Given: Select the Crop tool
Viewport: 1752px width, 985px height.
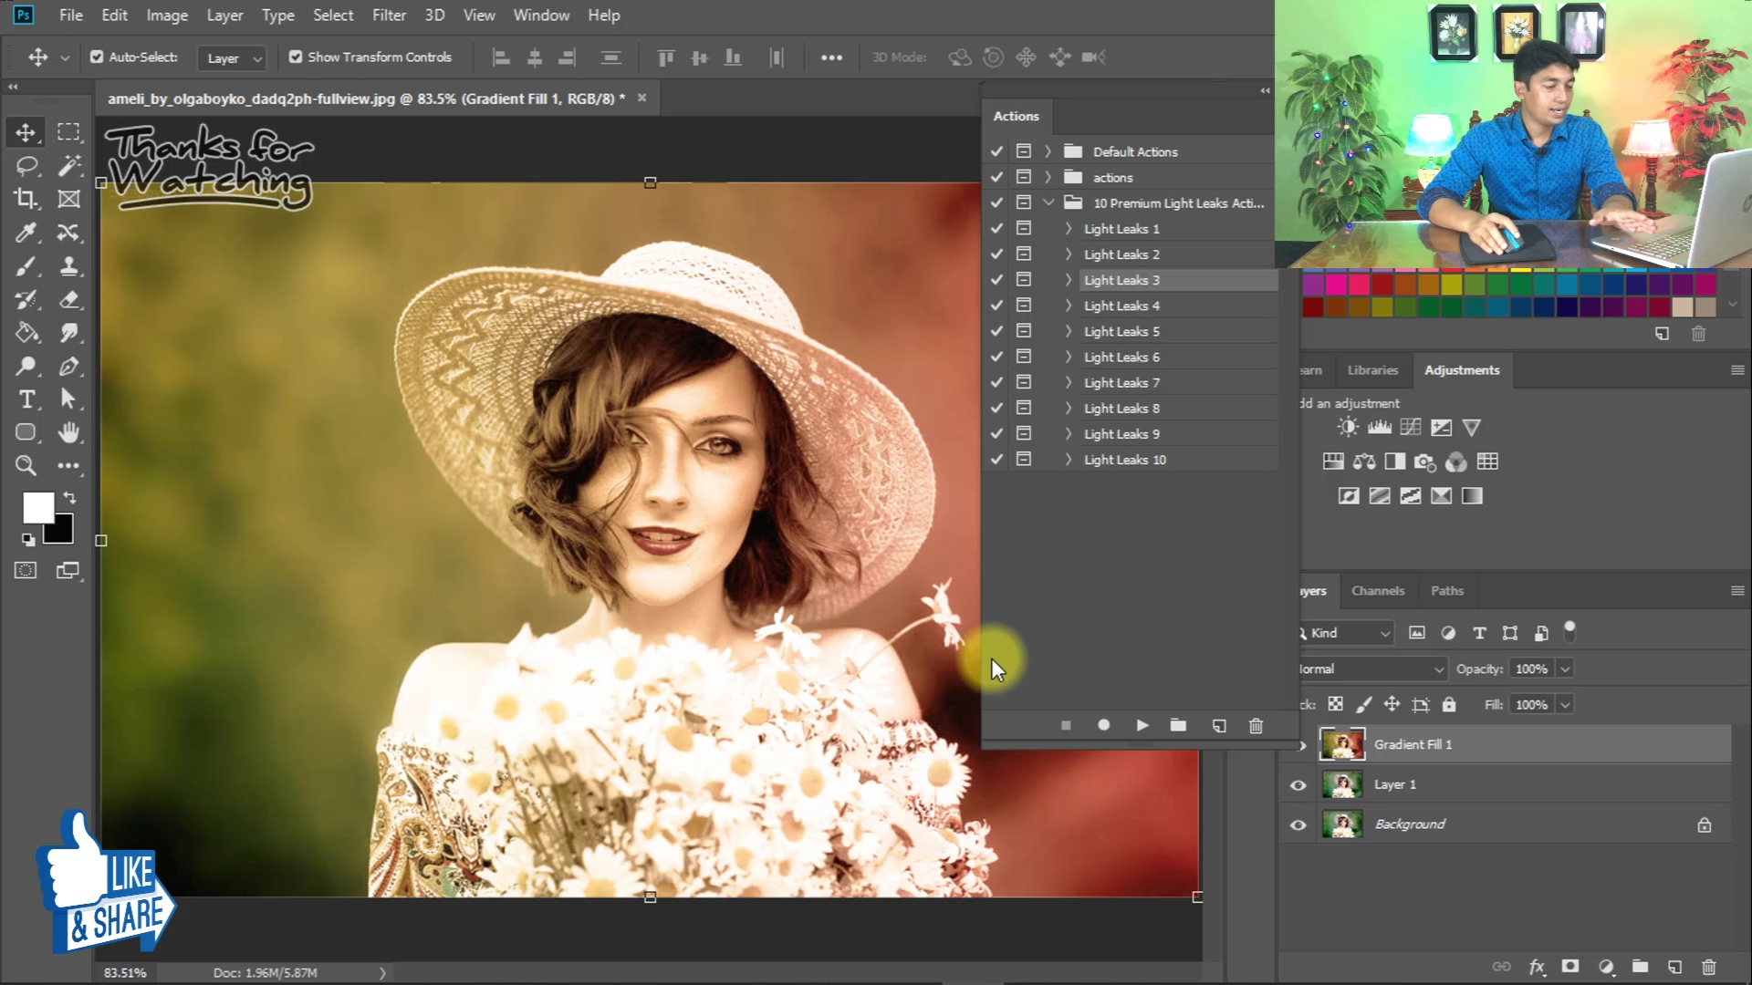Looking at the screenshot, I should (x=26, y=199).
